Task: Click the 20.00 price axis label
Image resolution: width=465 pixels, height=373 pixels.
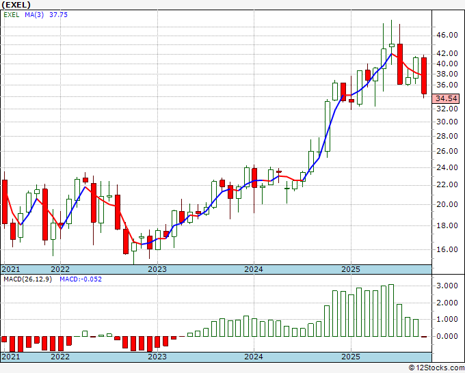Action: click(447, 204)
